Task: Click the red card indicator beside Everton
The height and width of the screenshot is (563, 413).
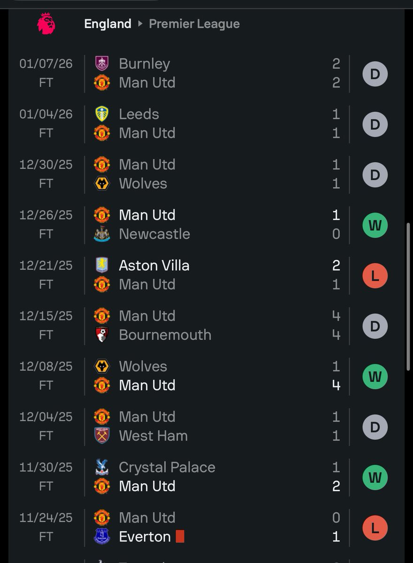Action: coord(180,536)
